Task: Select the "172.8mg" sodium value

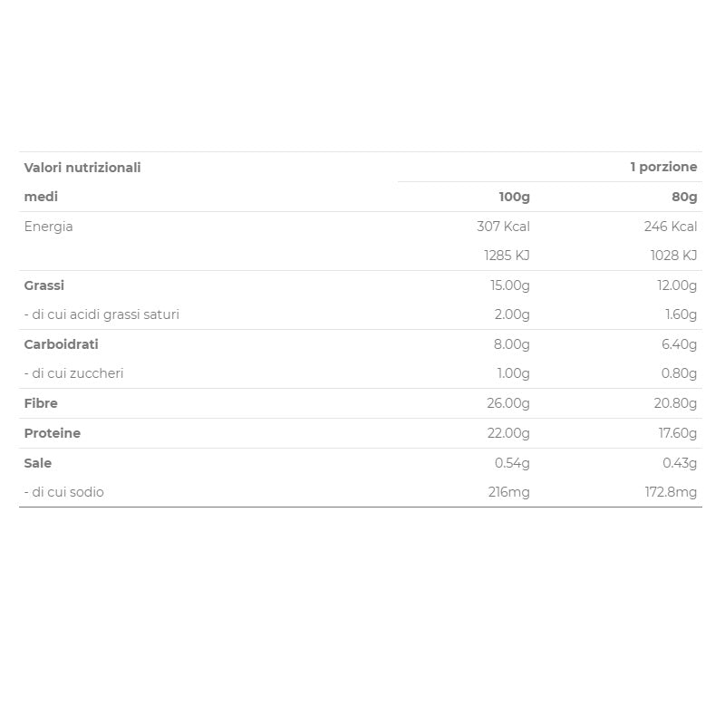Action: click(671, 492)
